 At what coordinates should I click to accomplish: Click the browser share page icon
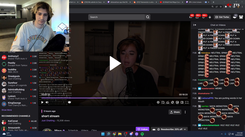tap(217, 7)
